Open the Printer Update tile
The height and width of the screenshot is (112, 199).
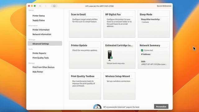tap(85, 55)
